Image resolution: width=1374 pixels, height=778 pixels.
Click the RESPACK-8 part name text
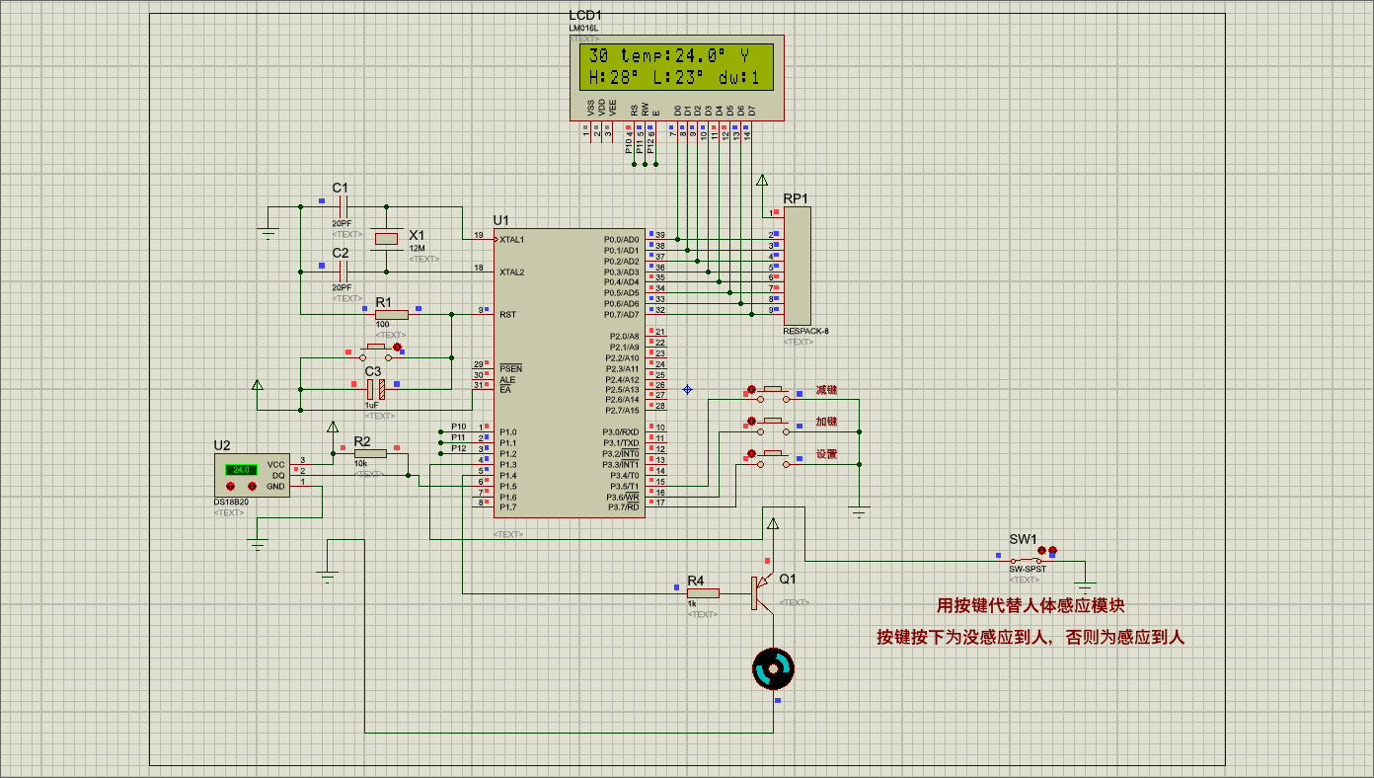click(806, 332)
